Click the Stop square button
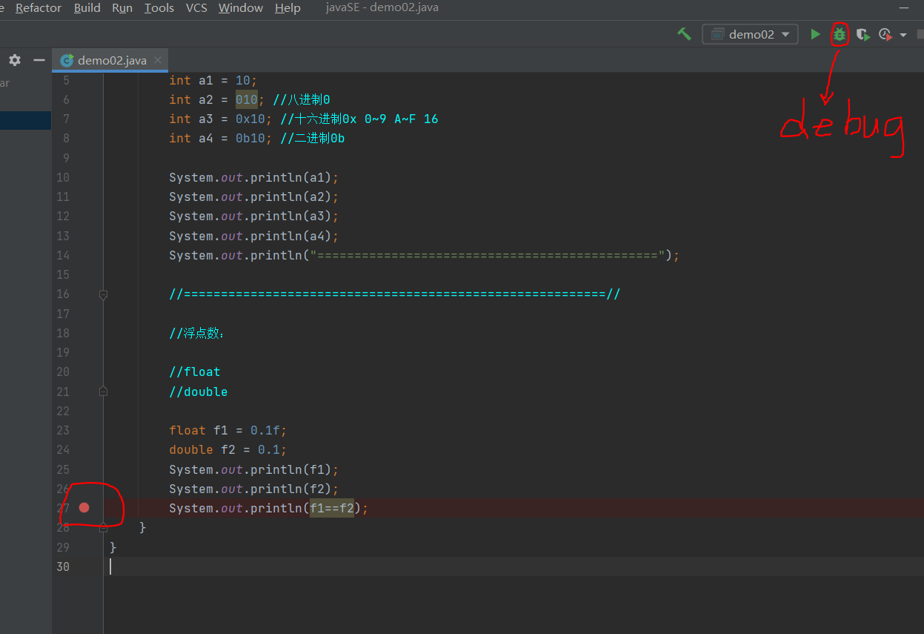This screenshot has height=634, width=924. coord(920,34)
